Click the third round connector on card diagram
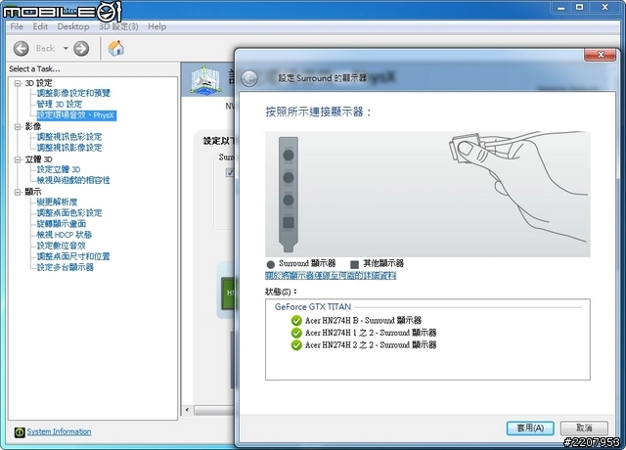Image resolution: width=626 pixels, height=450 pixels. click(x=289, y=200)
